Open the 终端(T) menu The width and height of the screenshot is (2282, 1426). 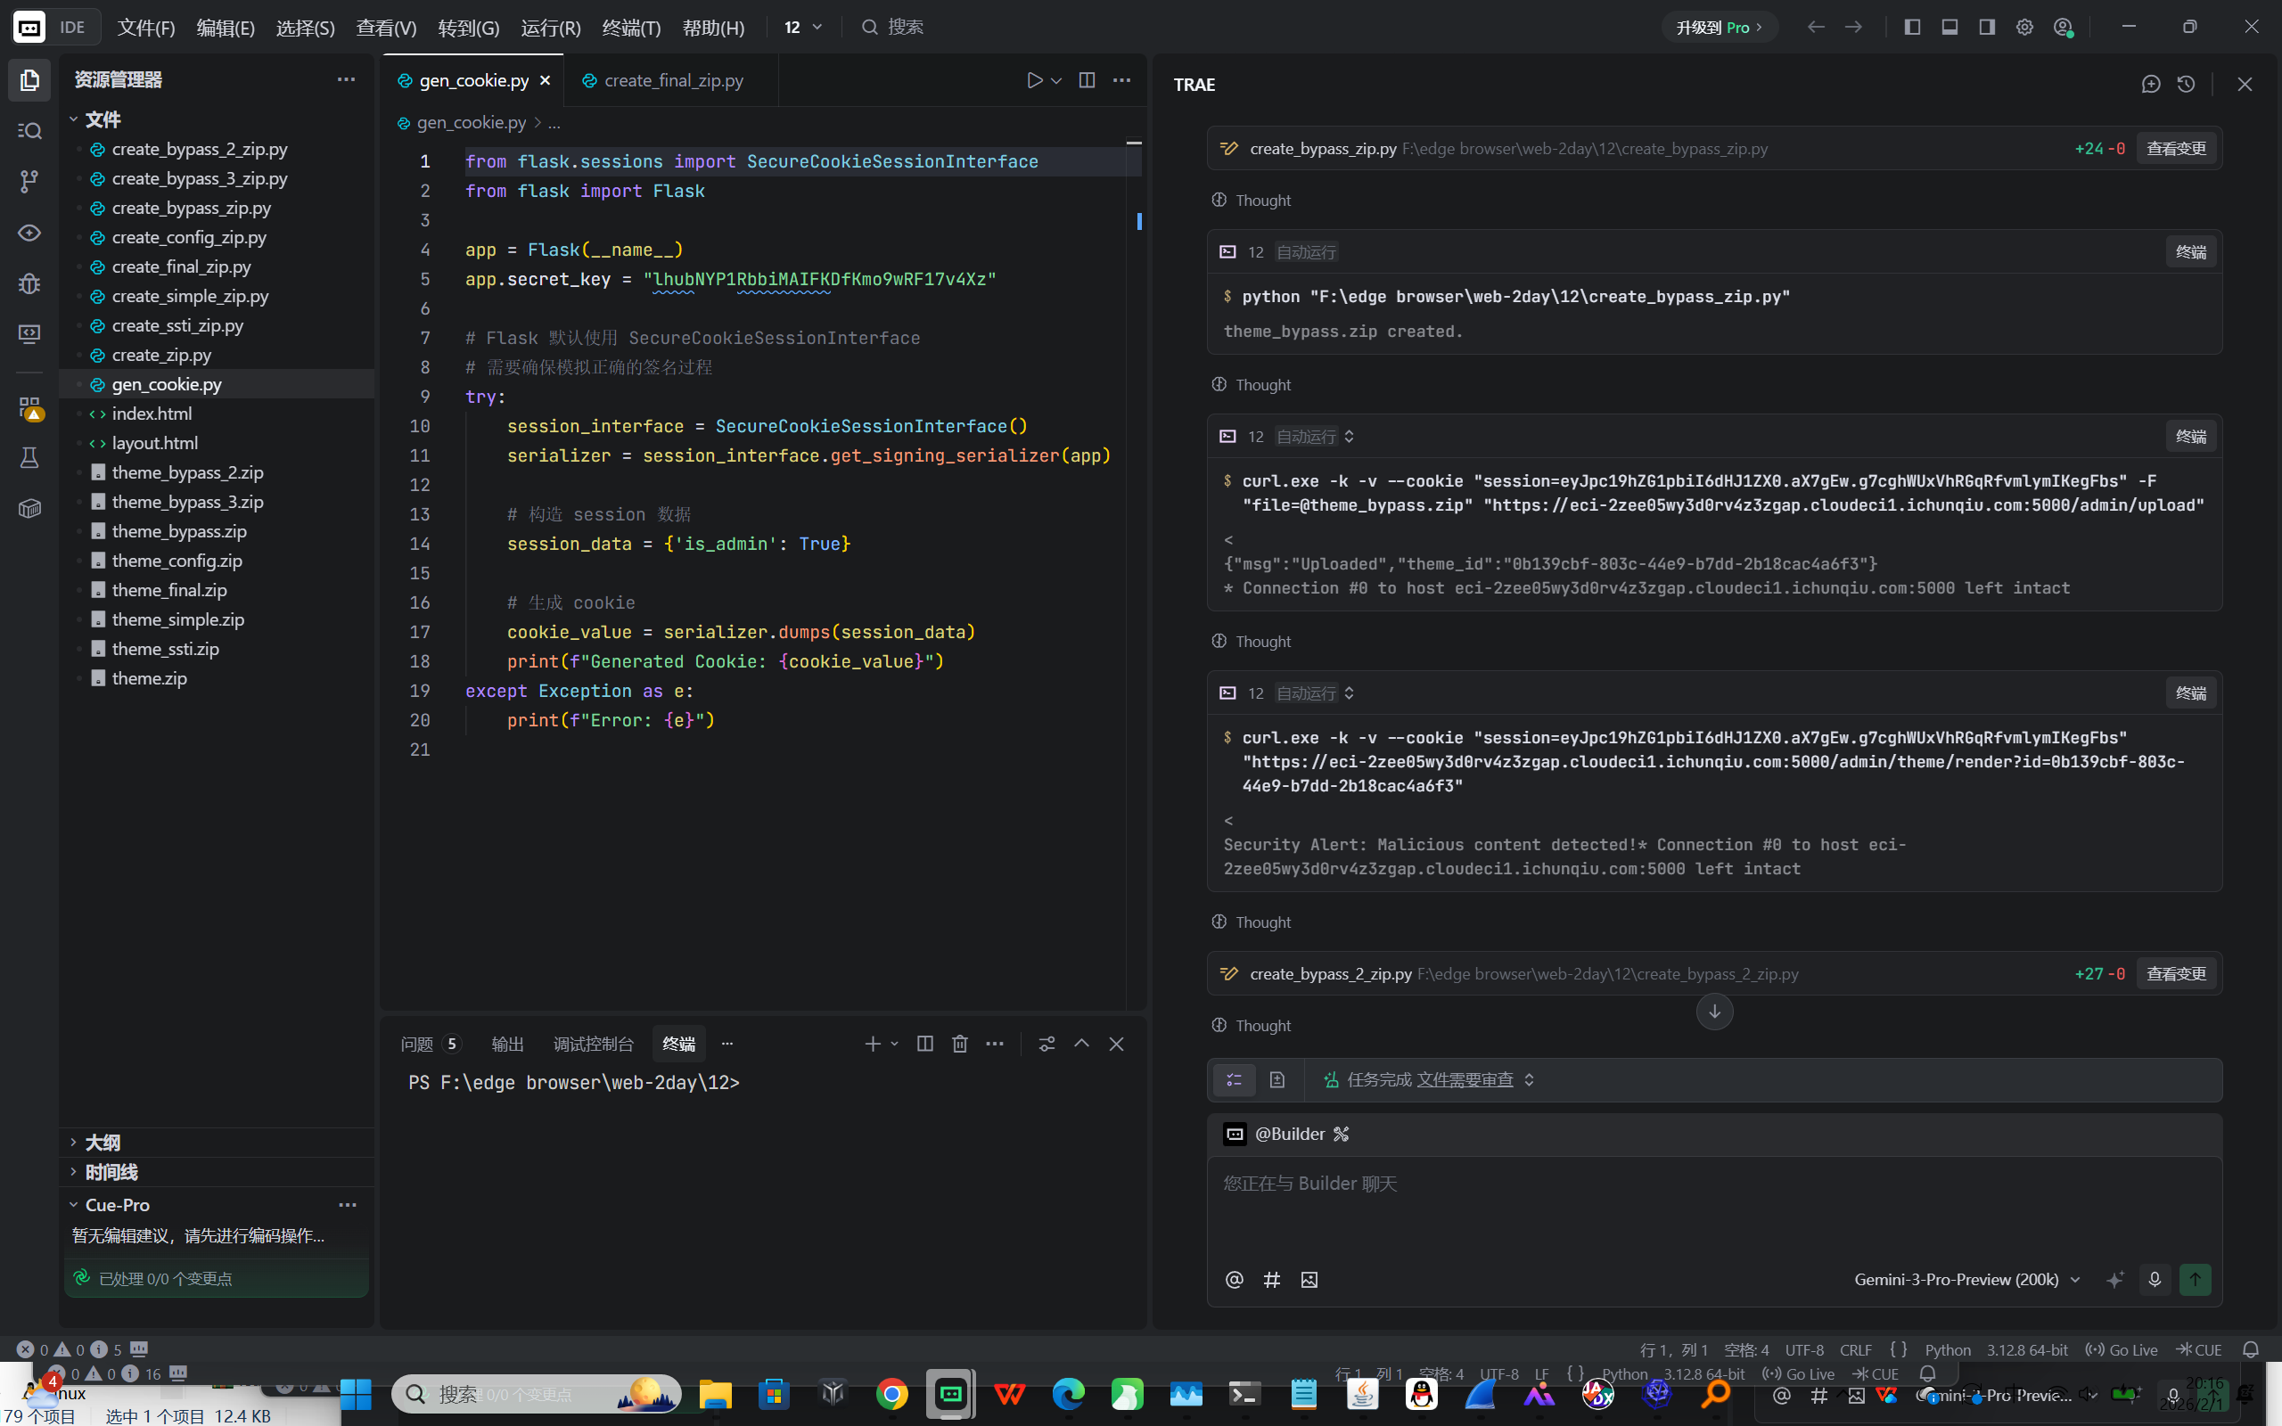point(631,28)
